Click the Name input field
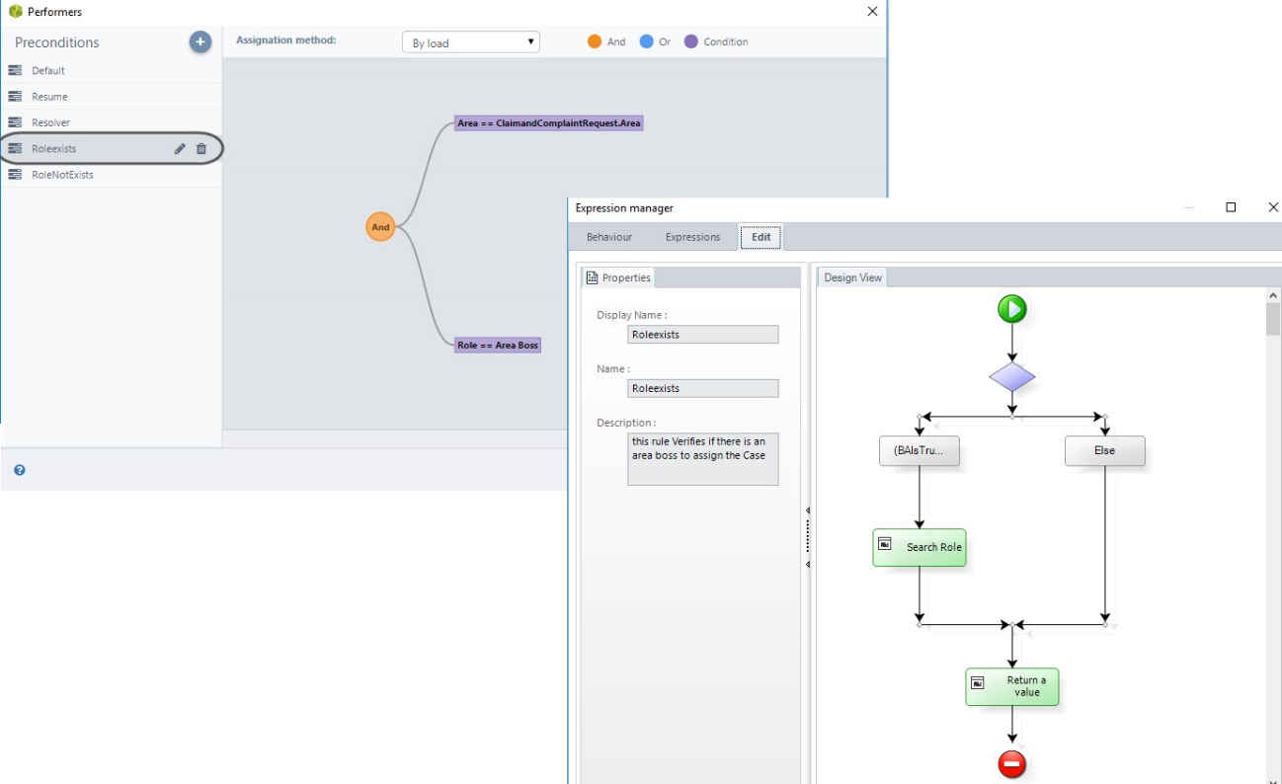 (x=703, y=388)
